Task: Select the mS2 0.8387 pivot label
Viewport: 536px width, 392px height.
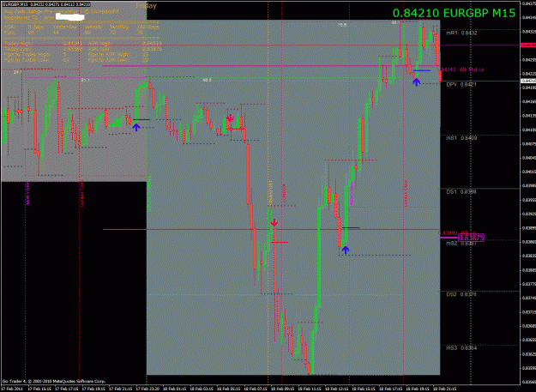Action: 461,244
